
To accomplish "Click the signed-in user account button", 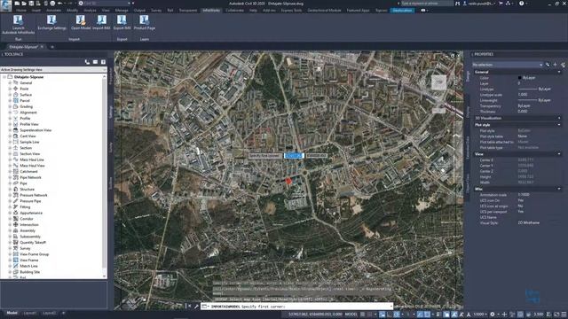I will point(478,4).
